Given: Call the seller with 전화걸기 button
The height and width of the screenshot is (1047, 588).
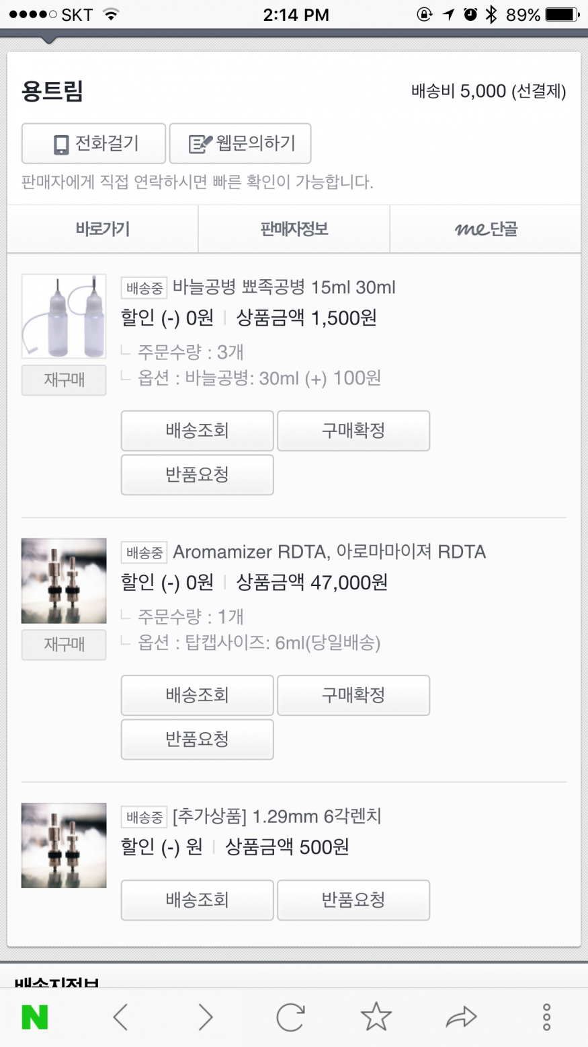Looking at the screenshot, I should coord(93,143).
